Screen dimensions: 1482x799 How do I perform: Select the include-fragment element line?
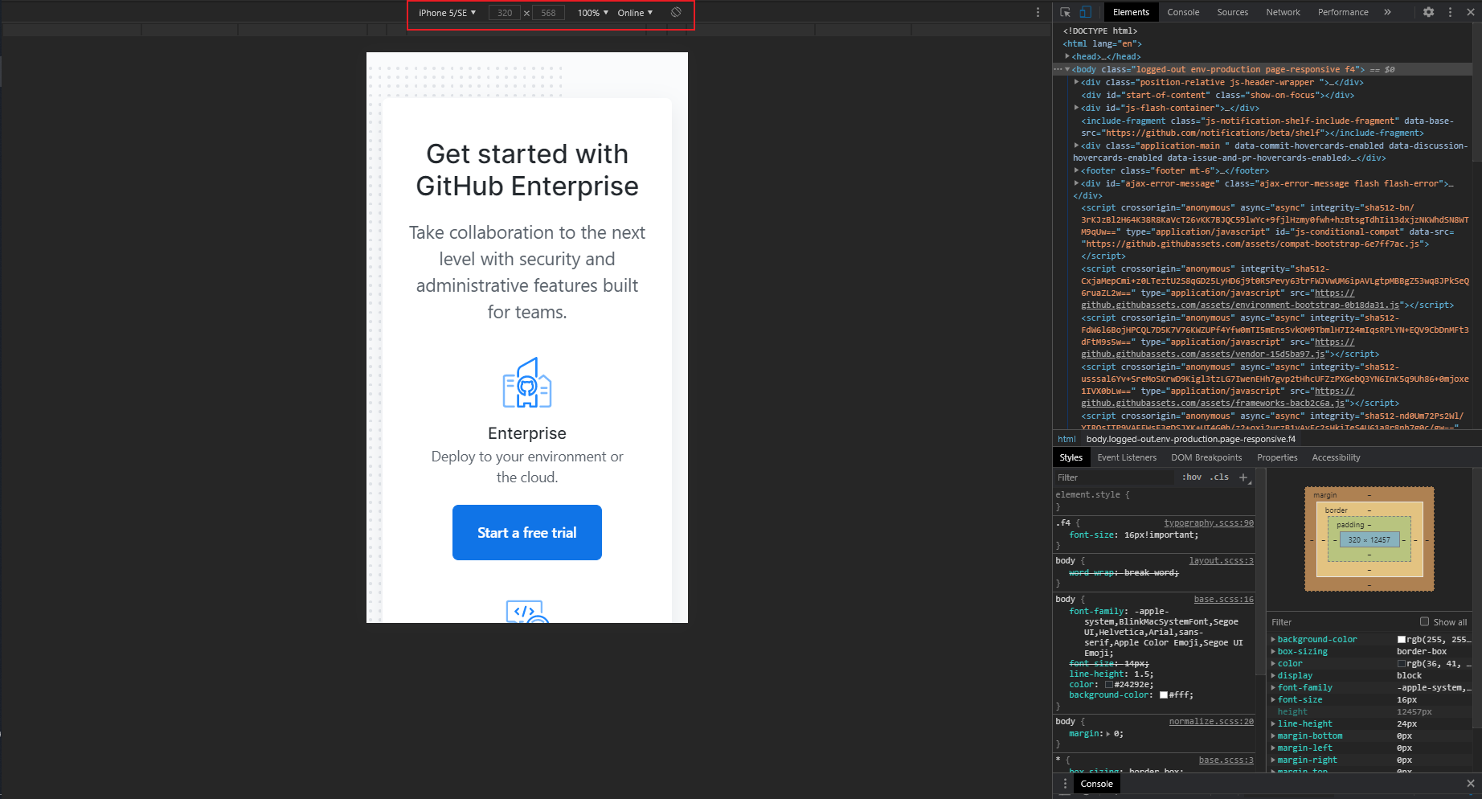coord(1266,127)
